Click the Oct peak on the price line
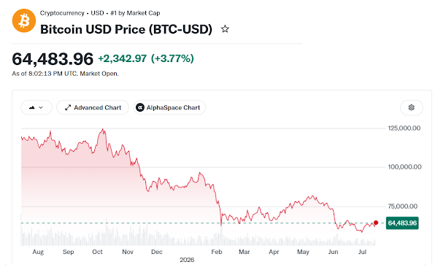This screenshot has height=273, width=438. coord(103,129)
